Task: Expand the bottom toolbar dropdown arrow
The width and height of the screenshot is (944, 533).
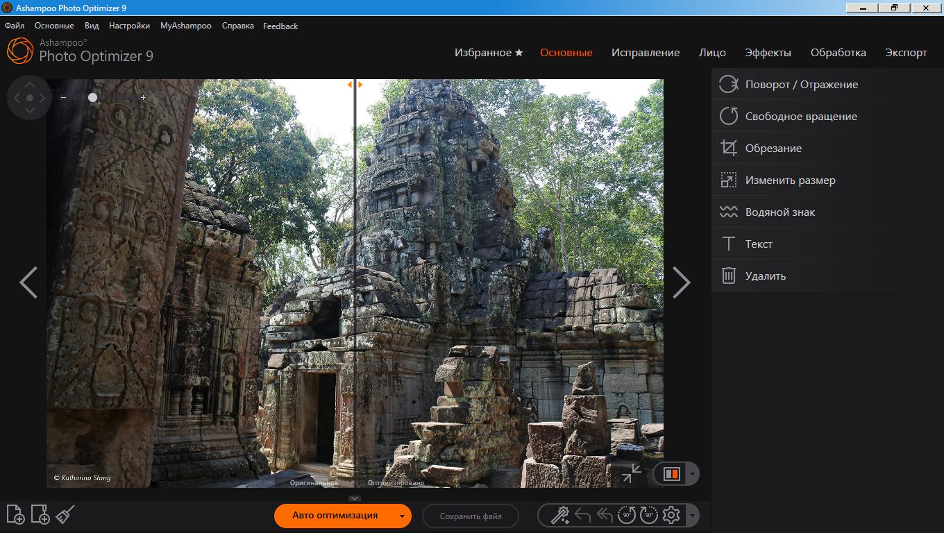Action: 691,516
